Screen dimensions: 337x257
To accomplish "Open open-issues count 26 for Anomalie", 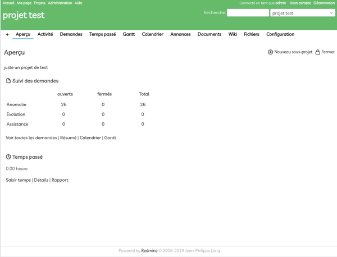I will pos(63,104).
